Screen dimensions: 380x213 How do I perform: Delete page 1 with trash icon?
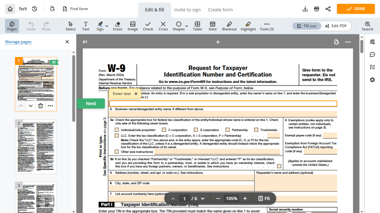[40, 106]
